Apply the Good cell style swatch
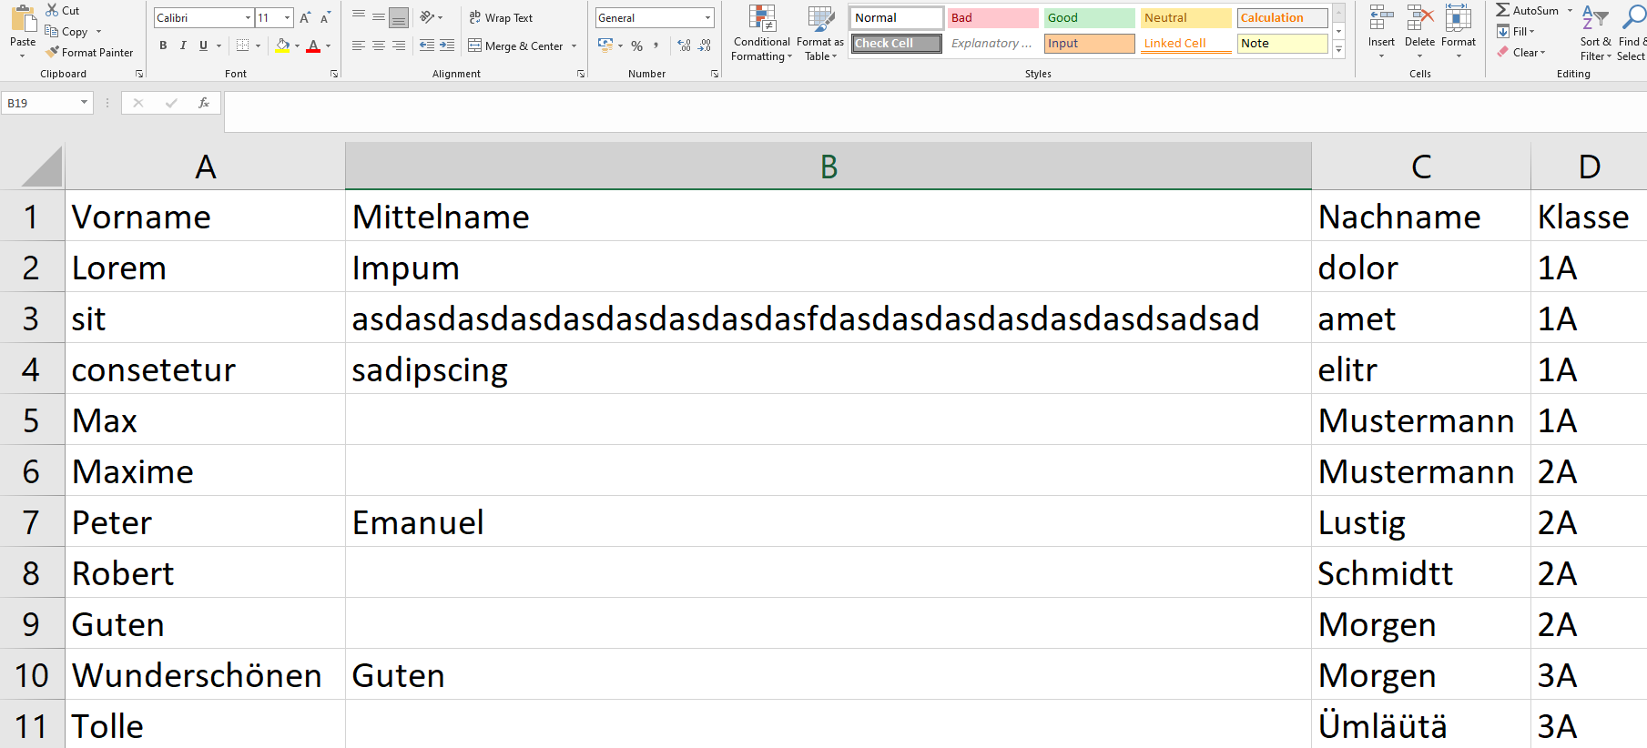 (x=1089, y=18)
